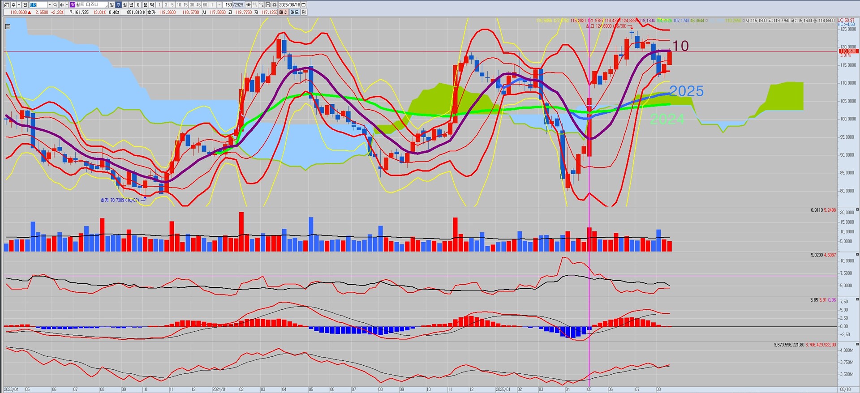Click the 매도 sell button
The image size is (860, 393).
(294, 13)
